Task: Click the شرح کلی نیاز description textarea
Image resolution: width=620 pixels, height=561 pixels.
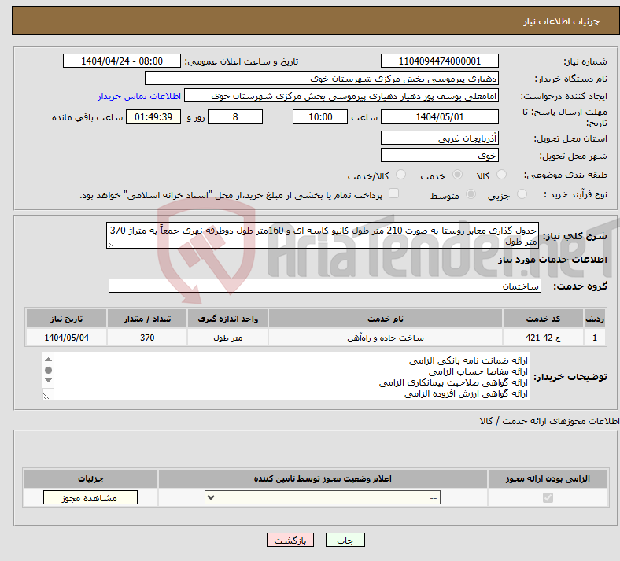Action: click(x=323, y=235)
